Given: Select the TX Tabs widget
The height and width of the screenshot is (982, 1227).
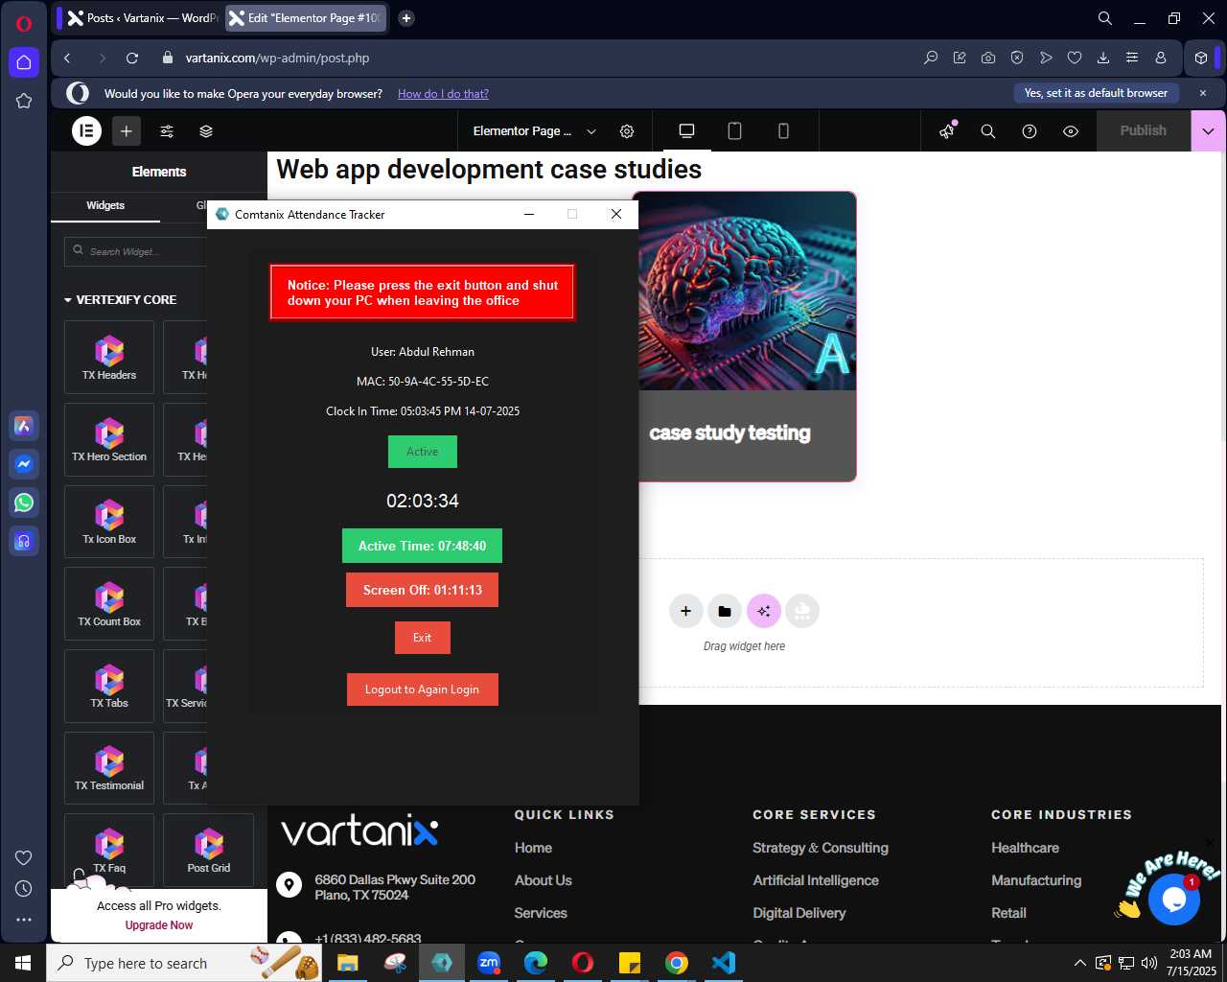Looking at the screenshot, I should click(109, 686).
